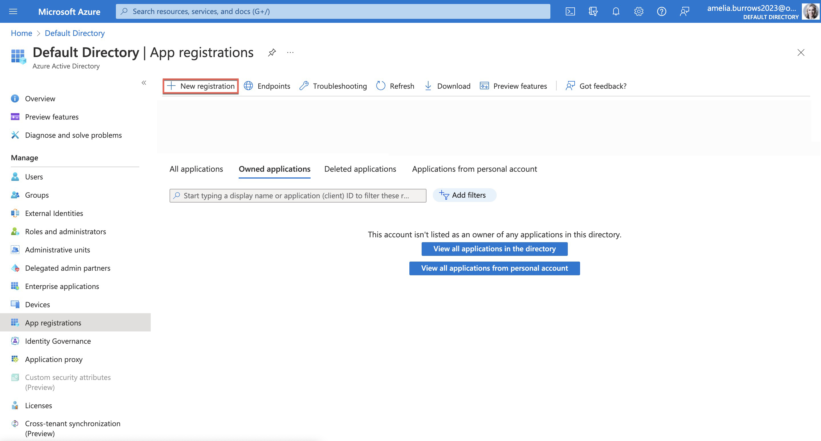Click Got feedback?
The image size is (821, 441).
tap(596, 86)
